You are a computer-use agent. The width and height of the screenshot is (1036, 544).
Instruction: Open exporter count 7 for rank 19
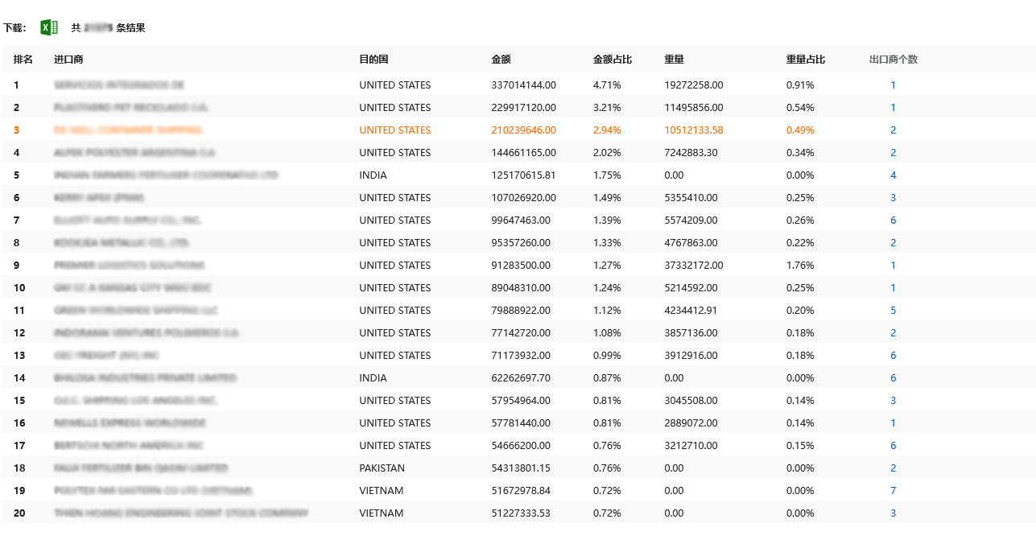(893, 491)
